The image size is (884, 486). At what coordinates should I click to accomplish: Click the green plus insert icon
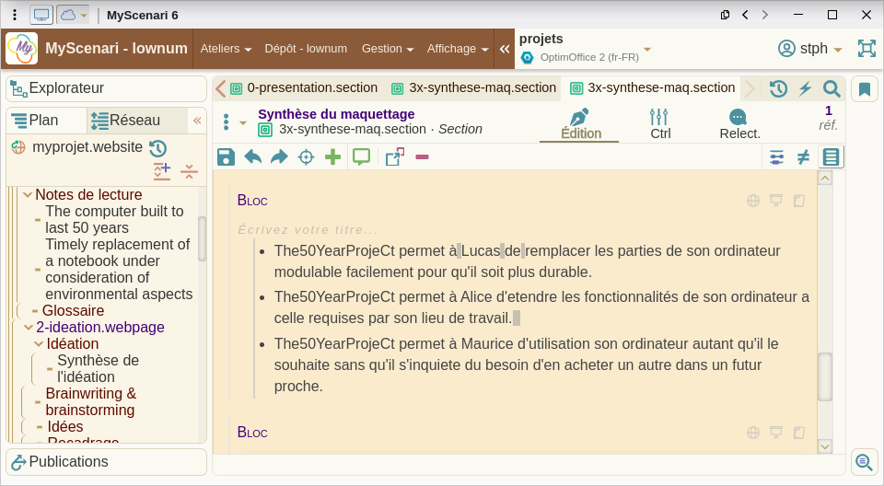[332, 157]
